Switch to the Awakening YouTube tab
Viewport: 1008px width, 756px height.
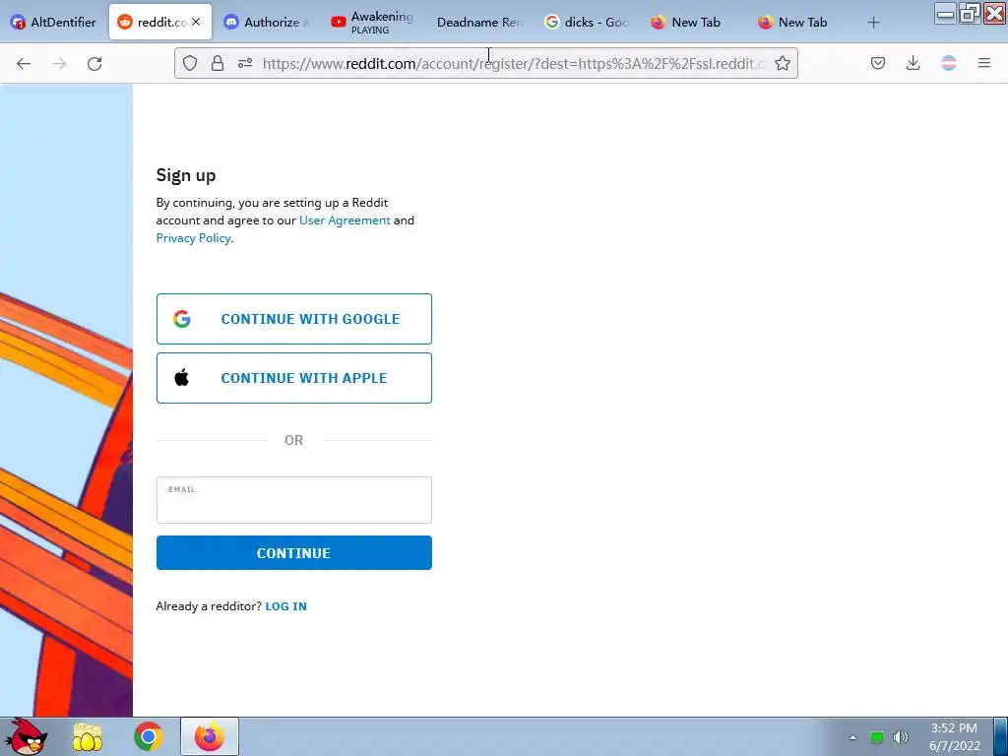(x=373, y=22)
